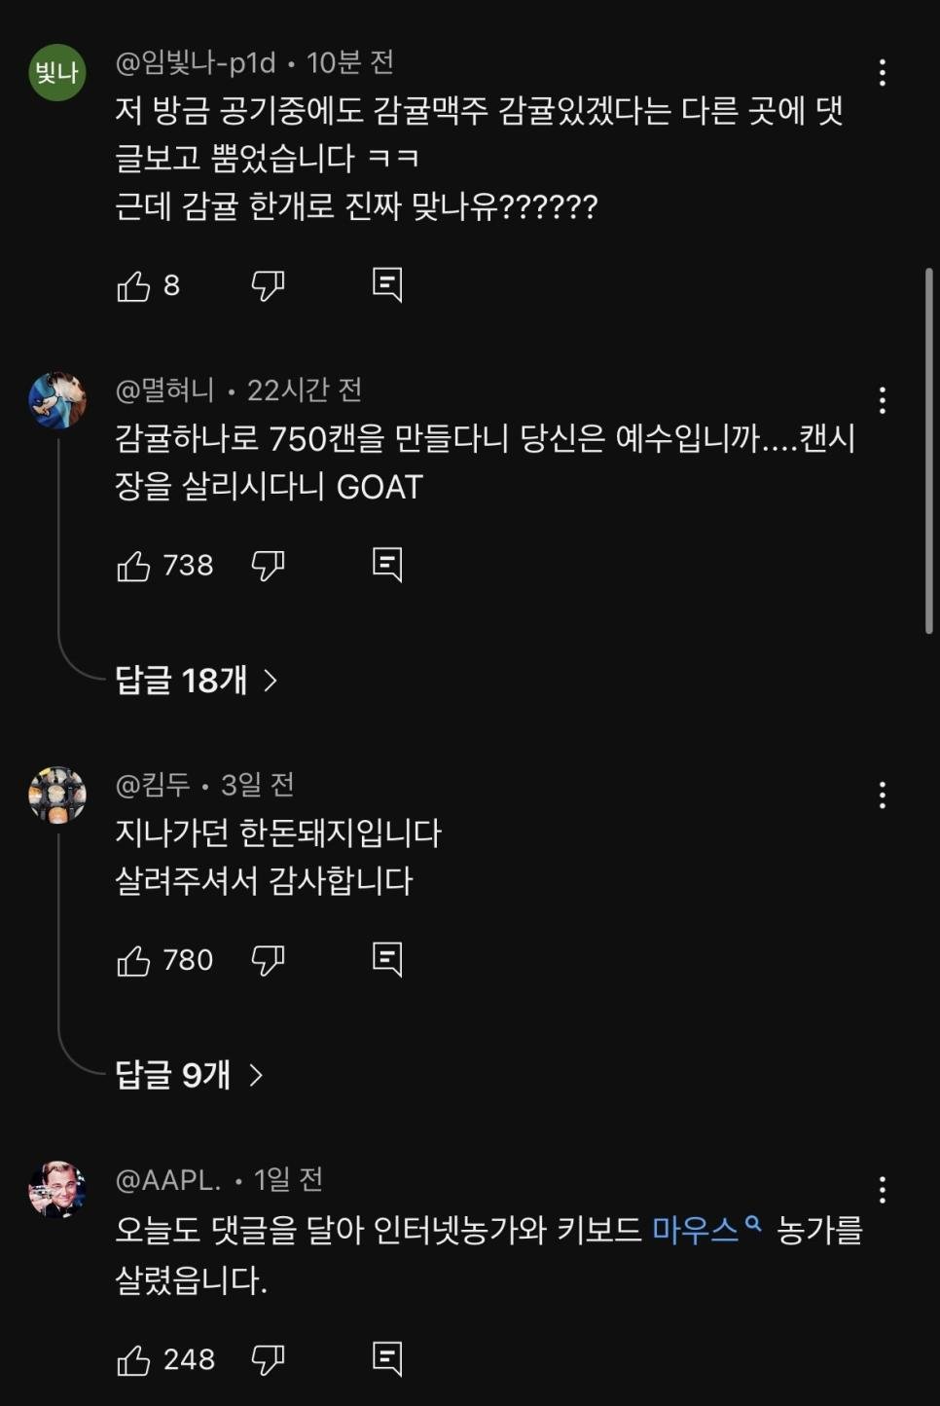This screenshot has height=1406, width=940.
Task: Like the 750캔 comment by @멸혀니
Action: [x=133, y=566]
